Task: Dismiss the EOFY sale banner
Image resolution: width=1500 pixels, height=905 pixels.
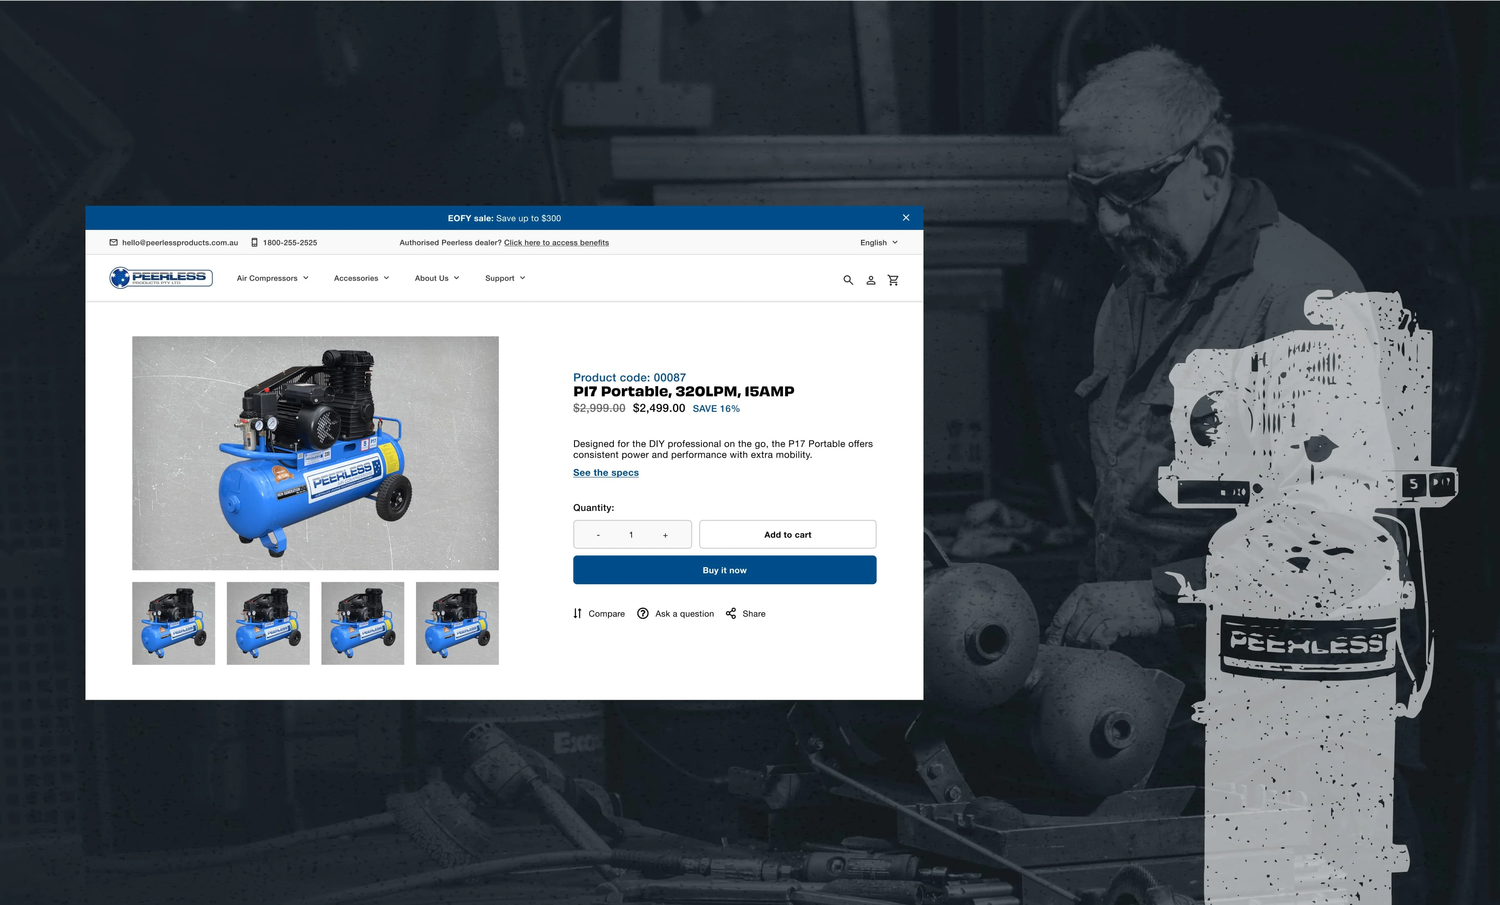Action: click(906, 218)
